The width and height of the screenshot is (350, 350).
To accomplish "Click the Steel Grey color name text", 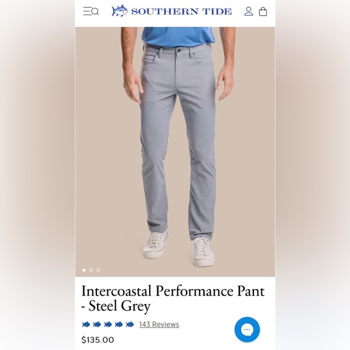I will [119, 307].
